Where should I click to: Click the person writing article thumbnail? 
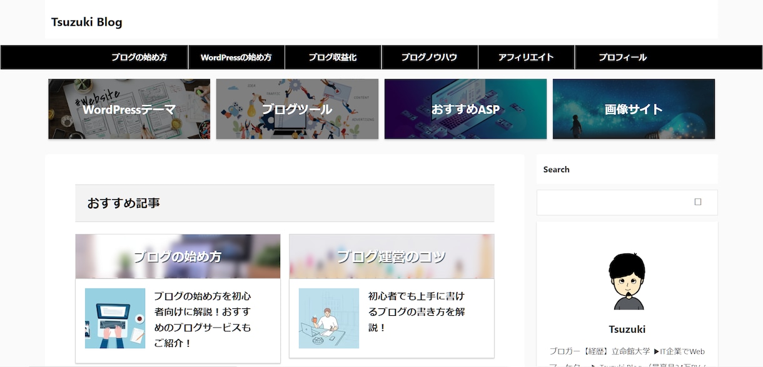[x=329, y=318]
